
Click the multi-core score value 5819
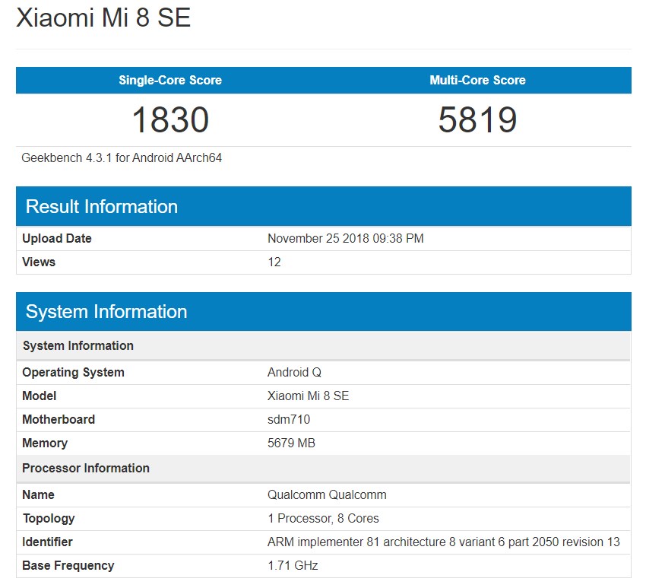pos(477,120)
